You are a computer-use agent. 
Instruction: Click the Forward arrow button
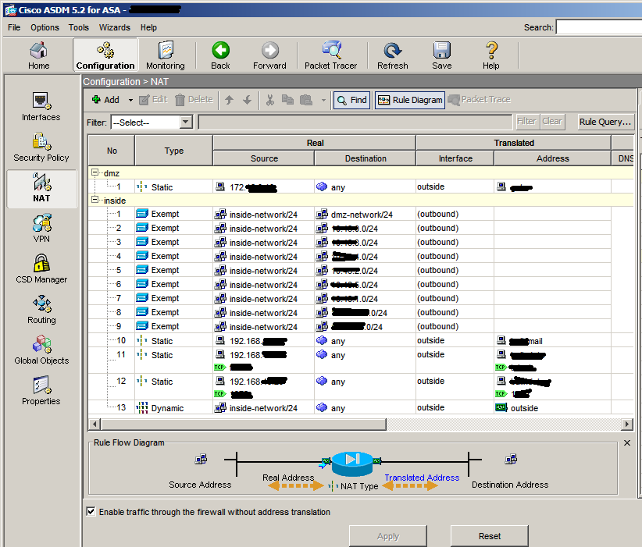click(x=269, y=55)
